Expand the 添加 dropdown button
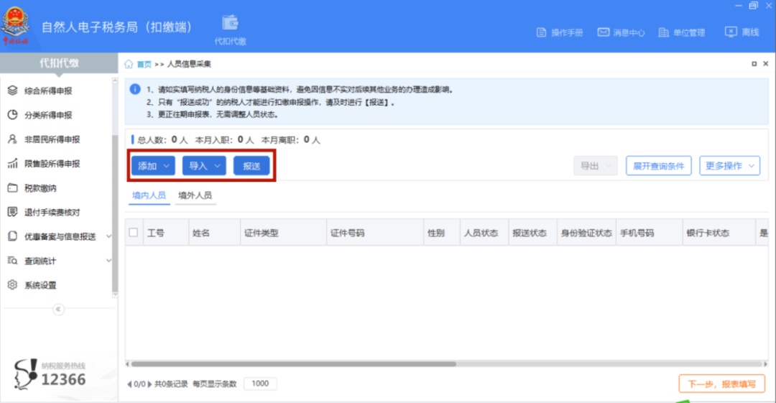This screenshot has height=403, width=776. 153,166
